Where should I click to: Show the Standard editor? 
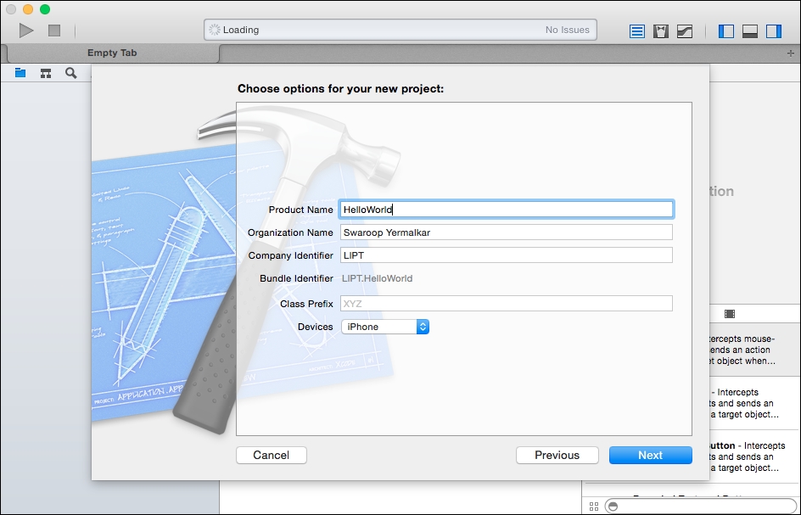(x=636, y=31)
